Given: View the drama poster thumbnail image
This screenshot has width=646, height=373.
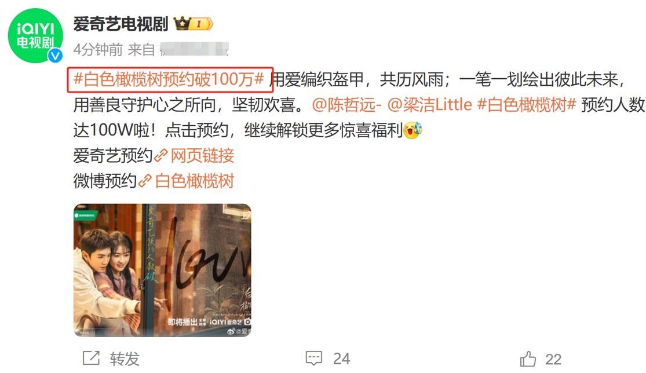Looking at the screenshot, I should click(162, 270).
